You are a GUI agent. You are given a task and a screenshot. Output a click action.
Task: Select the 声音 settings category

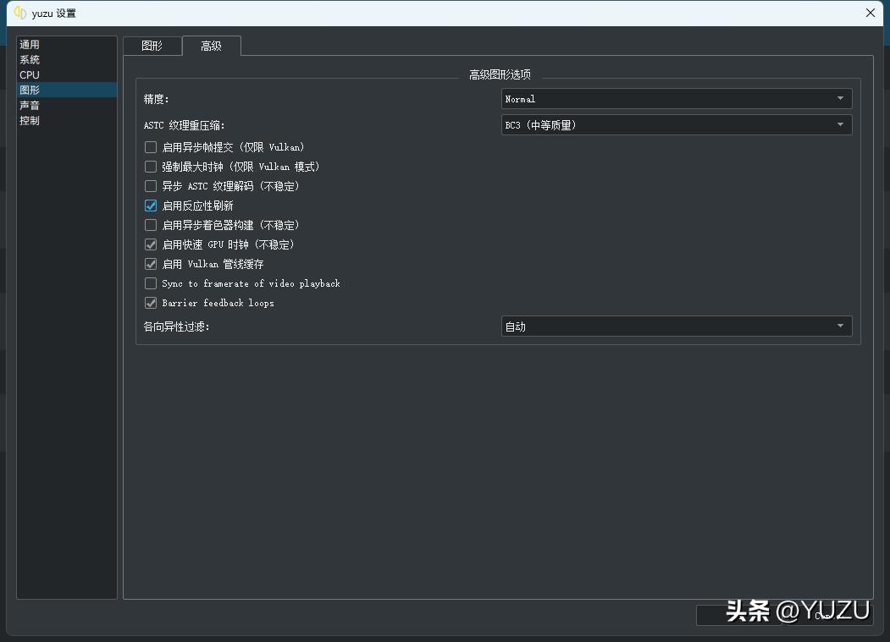click(30, 105)
